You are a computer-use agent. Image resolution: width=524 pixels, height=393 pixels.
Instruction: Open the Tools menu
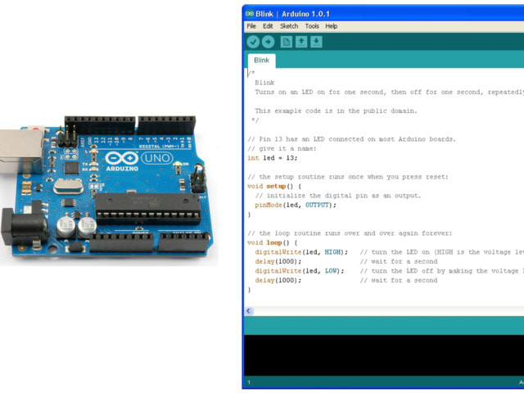click(x=312, y=26)
